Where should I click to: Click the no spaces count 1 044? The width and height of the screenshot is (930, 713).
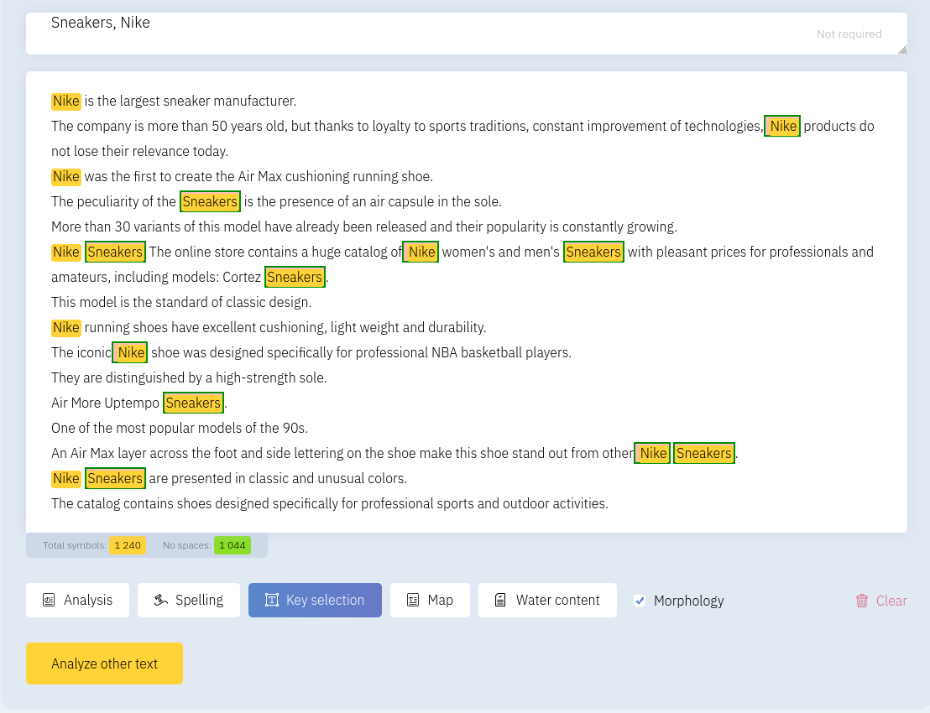232,545
